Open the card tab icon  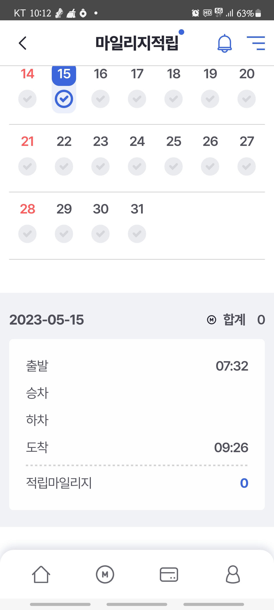tap(169, 574)
